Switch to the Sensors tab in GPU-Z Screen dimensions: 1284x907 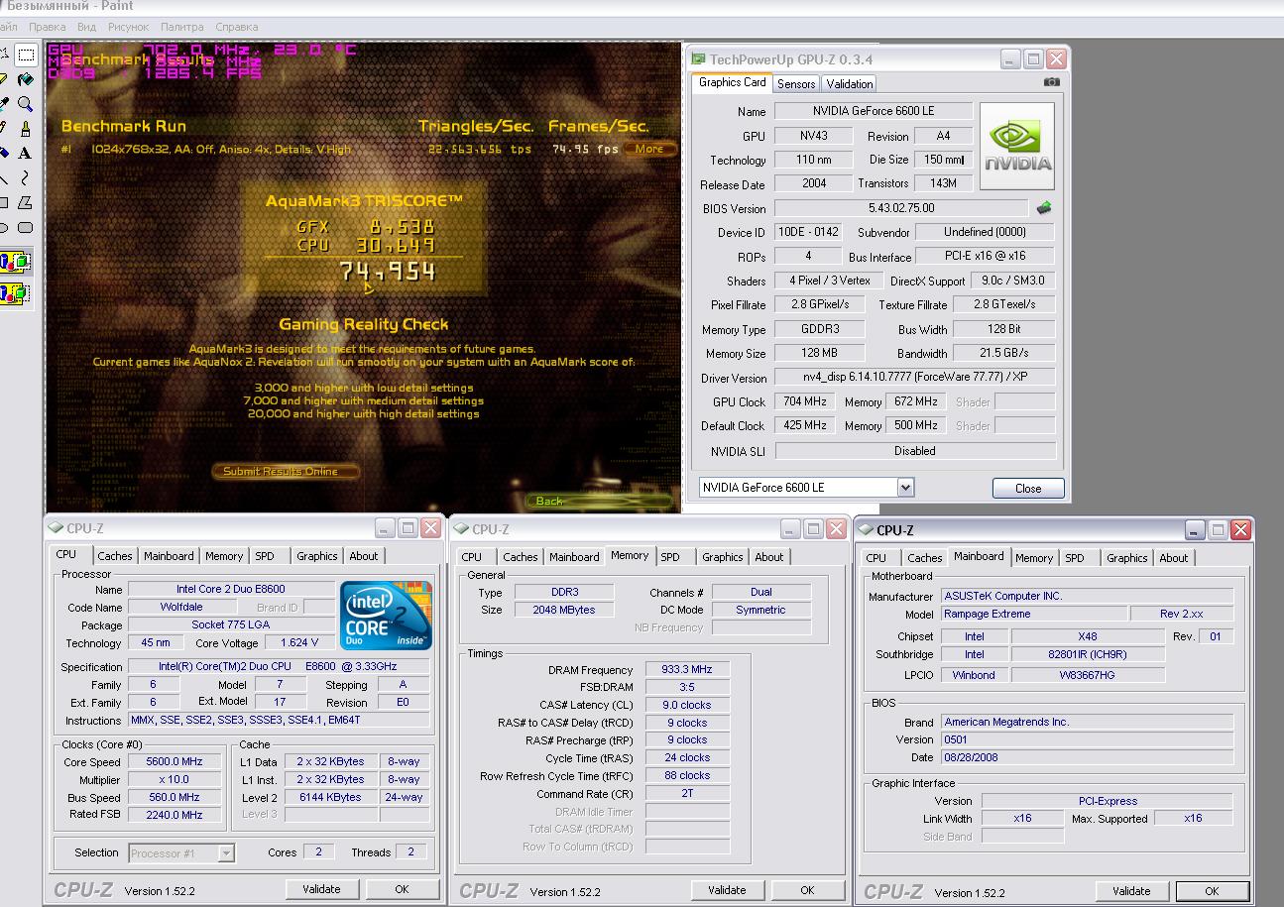796,84
